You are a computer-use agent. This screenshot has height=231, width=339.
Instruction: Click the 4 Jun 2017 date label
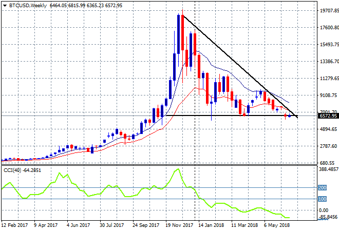[x=78, y=225]
